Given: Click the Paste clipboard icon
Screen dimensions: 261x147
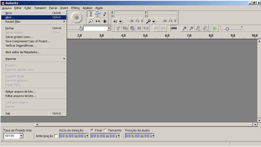Looking at the screenshot, I should point(132,28).
